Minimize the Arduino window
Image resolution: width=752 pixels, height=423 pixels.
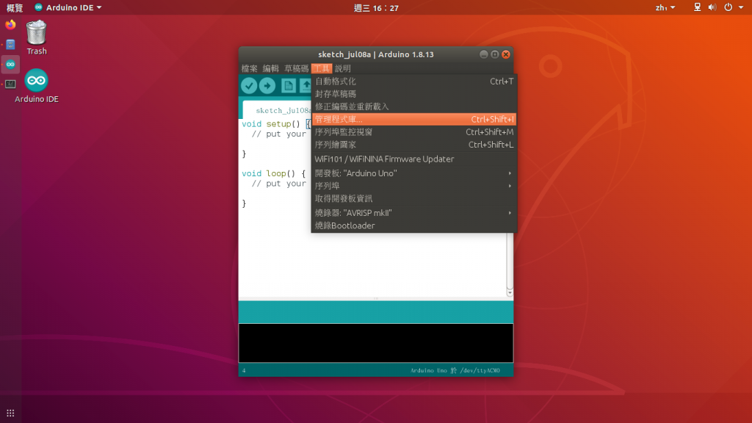point(483,54)
